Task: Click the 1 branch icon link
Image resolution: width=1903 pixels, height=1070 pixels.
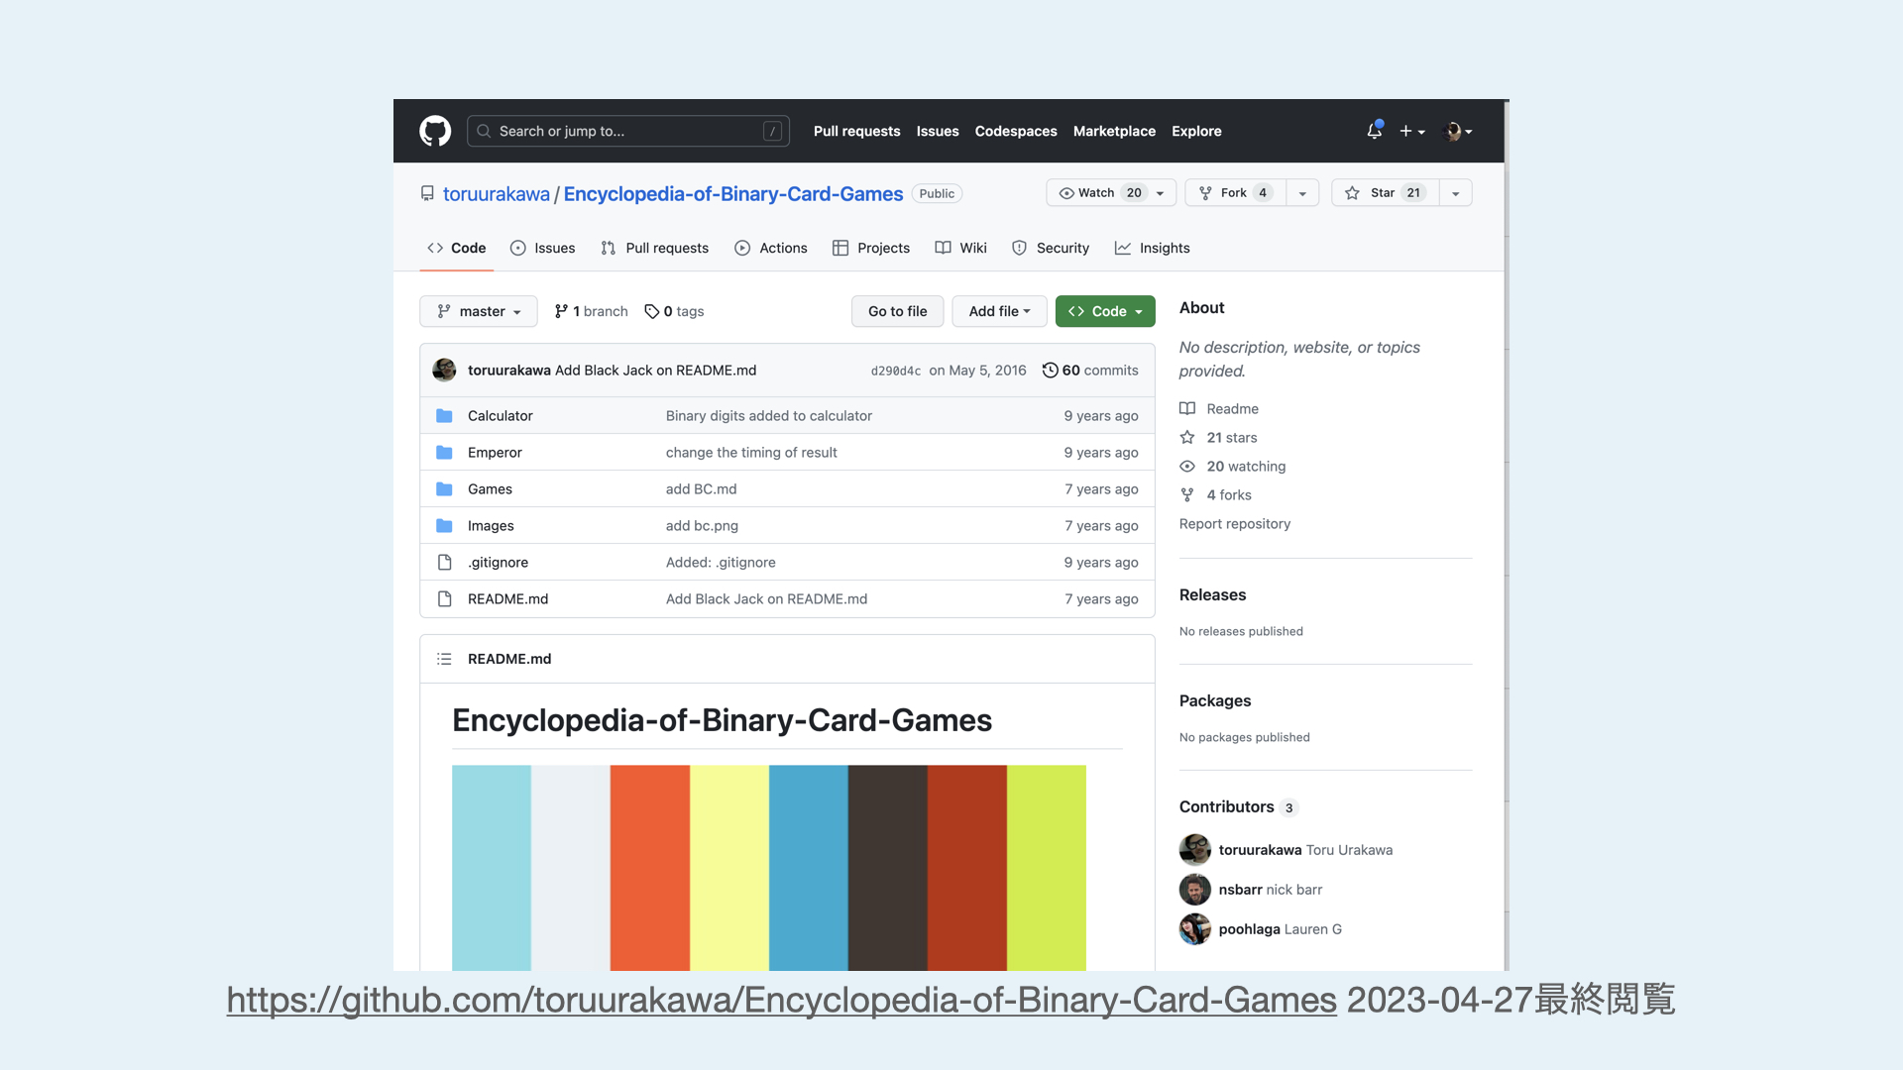Action: click(x=562, y=311)
